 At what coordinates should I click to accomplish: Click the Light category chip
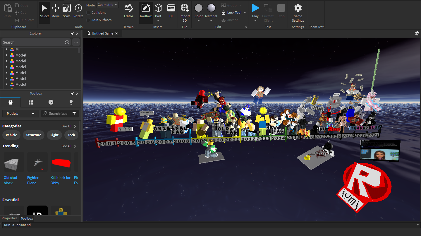pyautogui.click(x=54, y=135)
